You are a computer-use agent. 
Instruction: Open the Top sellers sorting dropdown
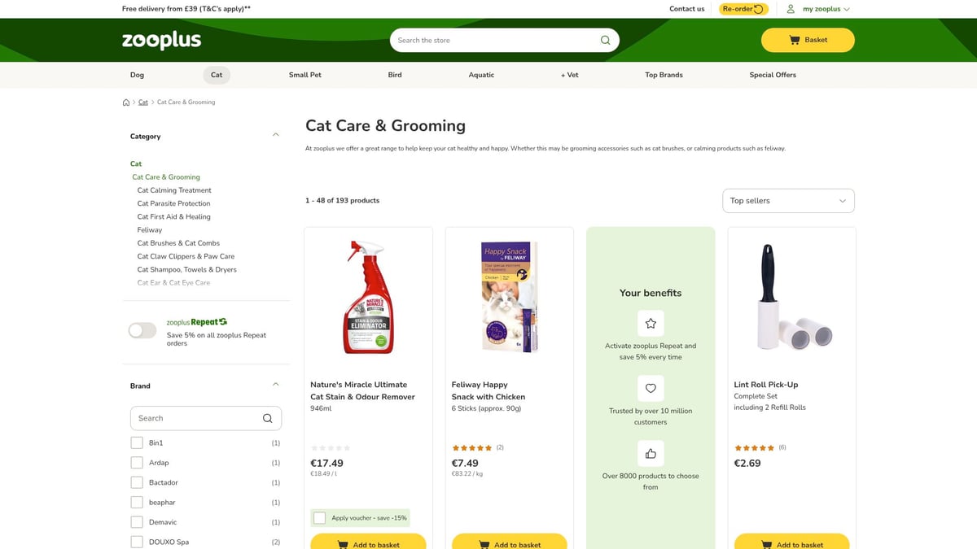[787, 200]
